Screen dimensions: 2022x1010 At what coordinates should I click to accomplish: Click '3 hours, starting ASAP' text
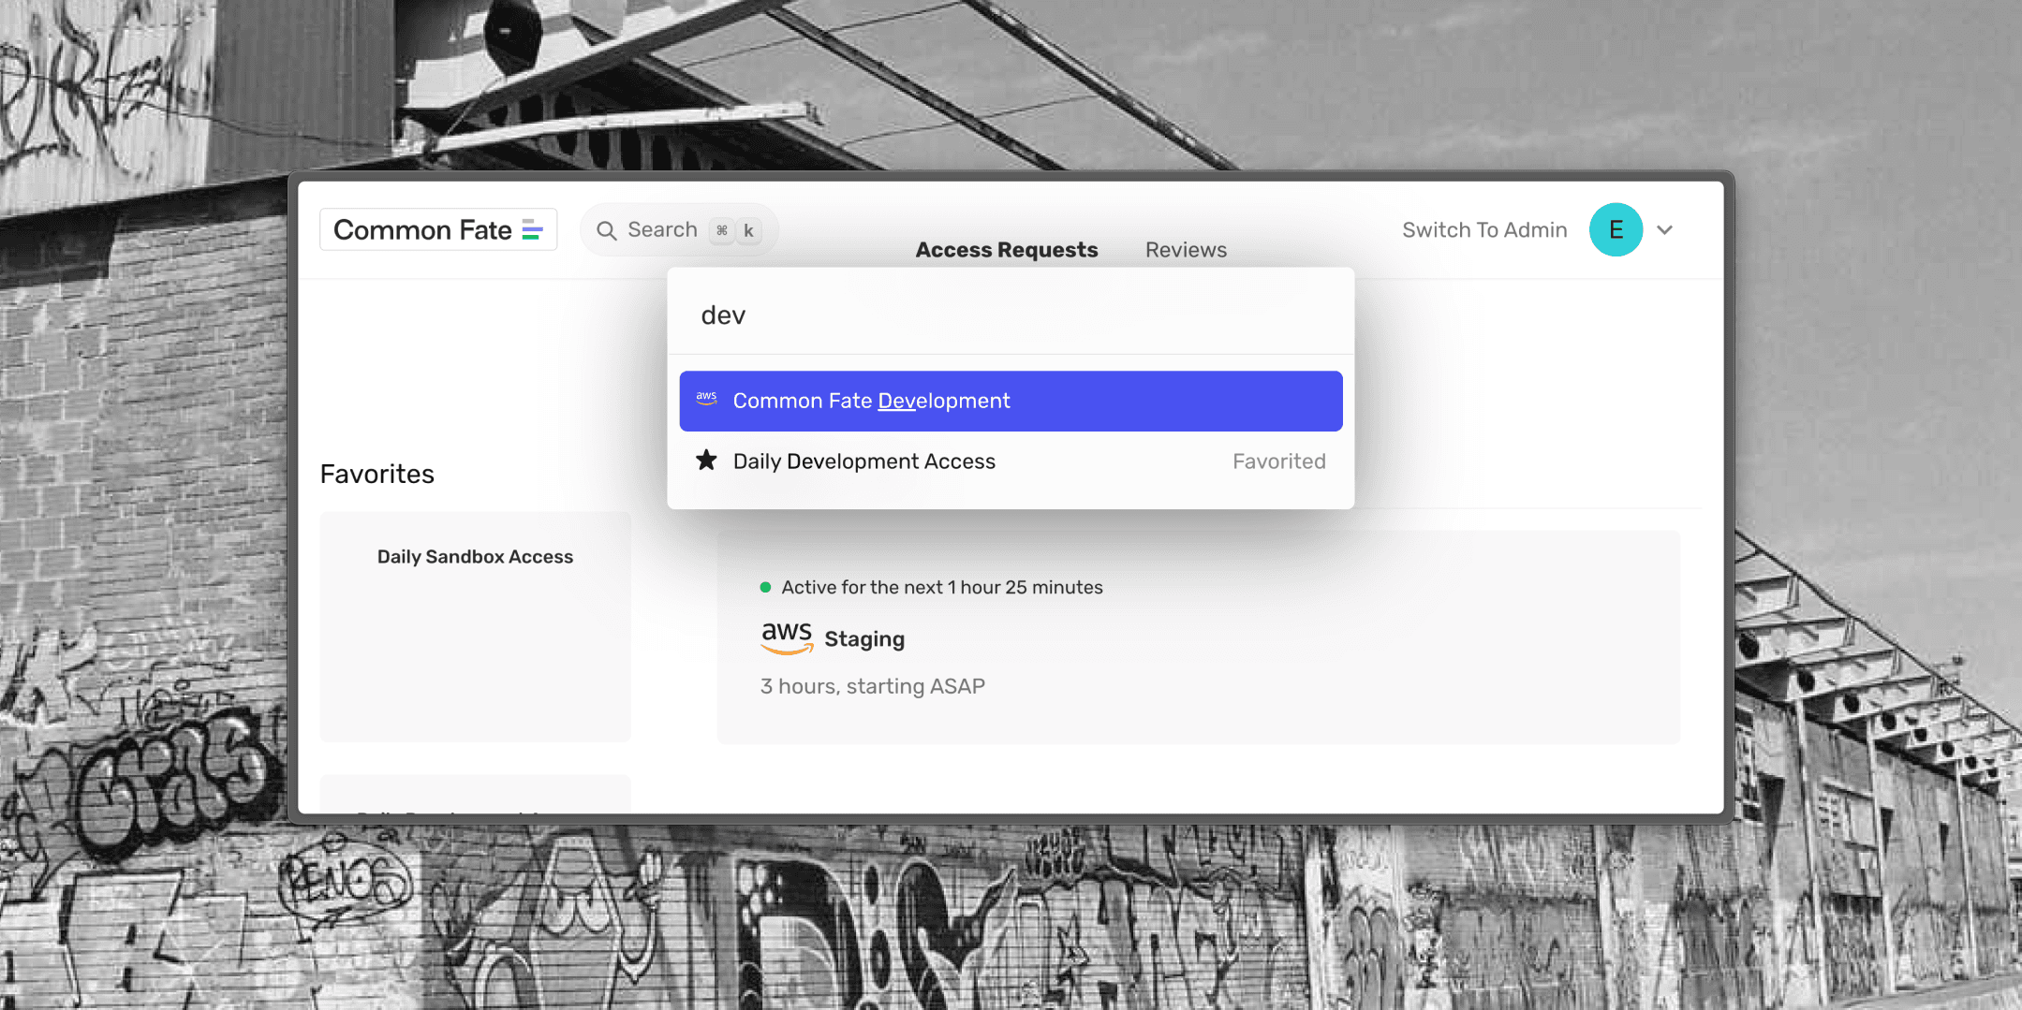[x=872, y=686]
